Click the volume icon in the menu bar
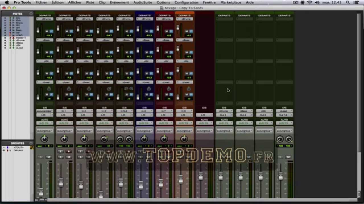Screen dimensions: 364x204 click(x=317, y=2)
